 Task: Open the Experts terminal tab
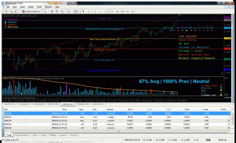coord(63,135)
